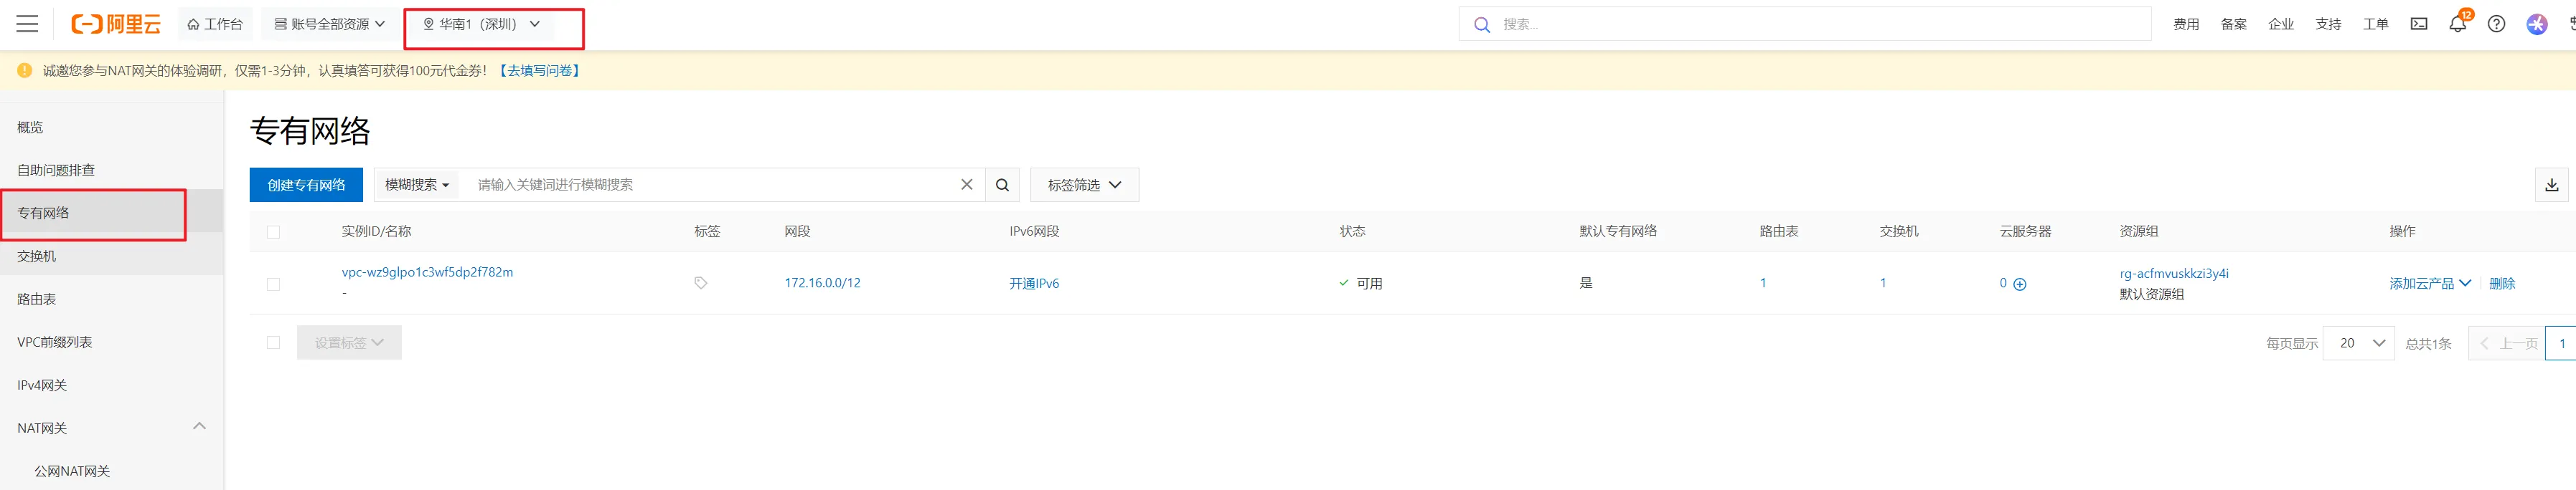Check the vpc-wz9glpo1c3wf5dp2f782m row checkbox

(273, 284)
